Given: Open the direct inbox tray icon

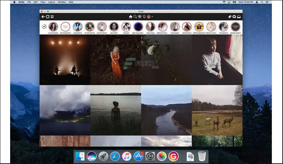Looking at the screenshot, I should click(239, 17).
